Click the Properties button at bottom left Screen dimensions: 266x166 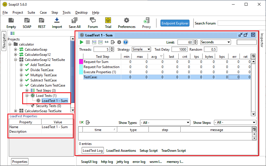(19, 161)
